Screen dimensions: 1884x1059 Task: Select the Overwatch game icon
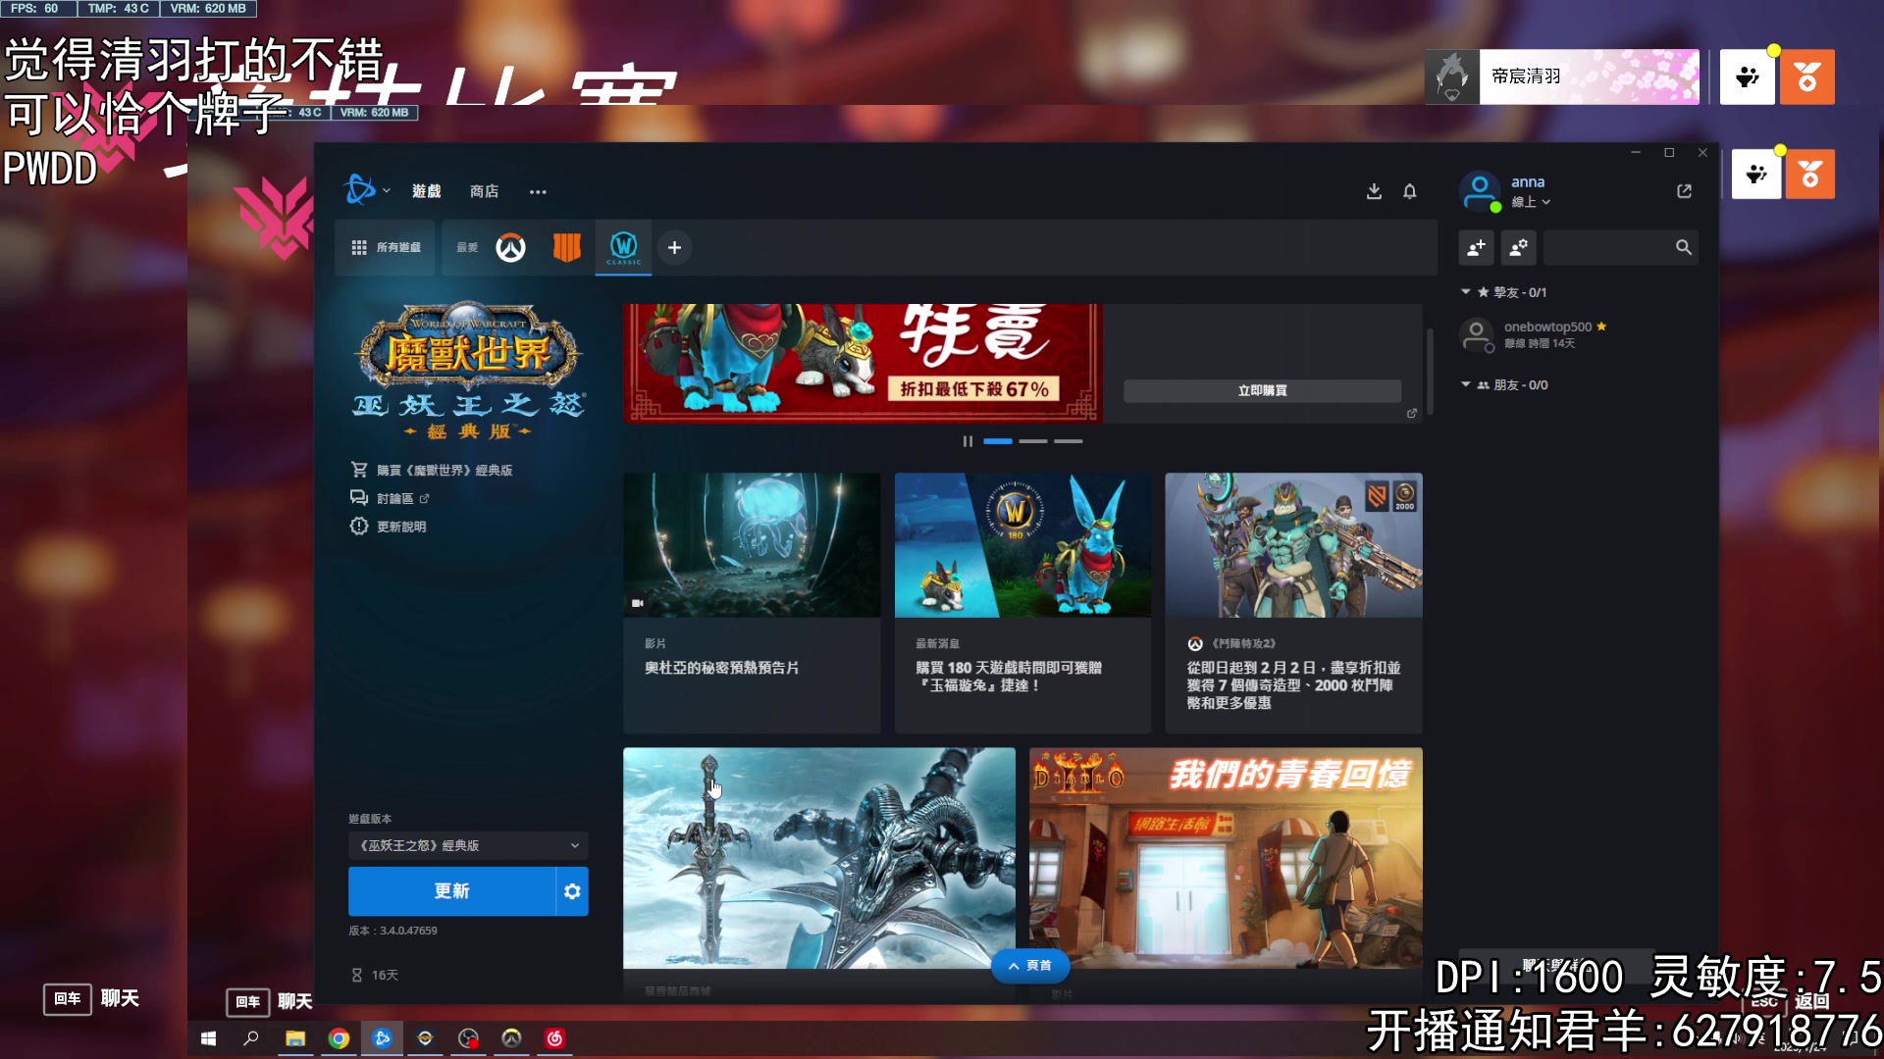[x=510, y=247]
